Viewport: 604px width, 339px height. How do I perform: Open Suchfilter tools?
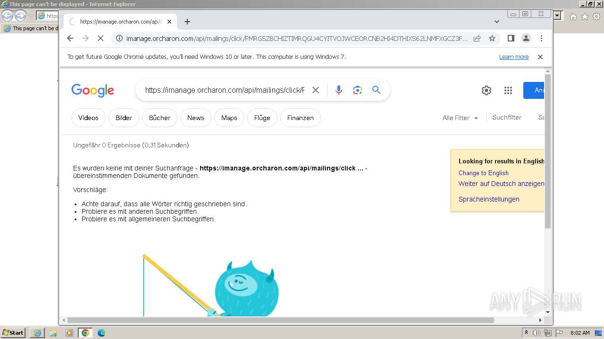pos(507,117)
